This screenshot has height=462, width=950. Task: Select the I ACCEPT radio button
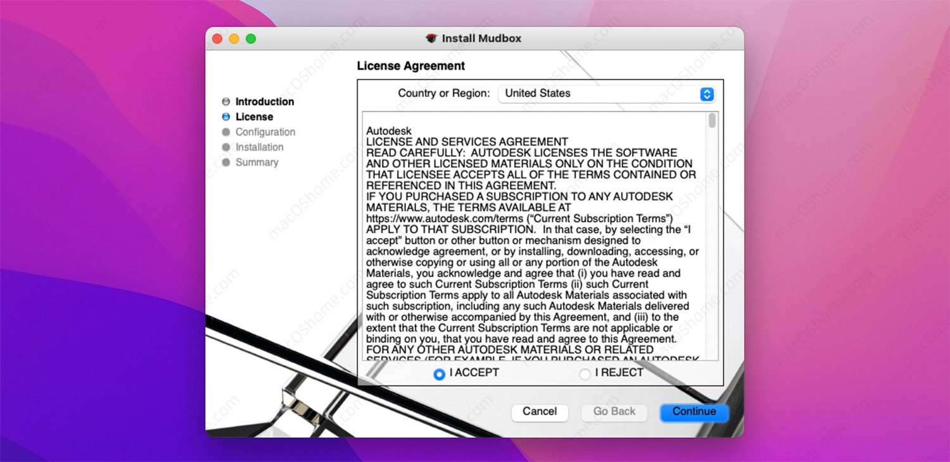[x=439, y=374]
